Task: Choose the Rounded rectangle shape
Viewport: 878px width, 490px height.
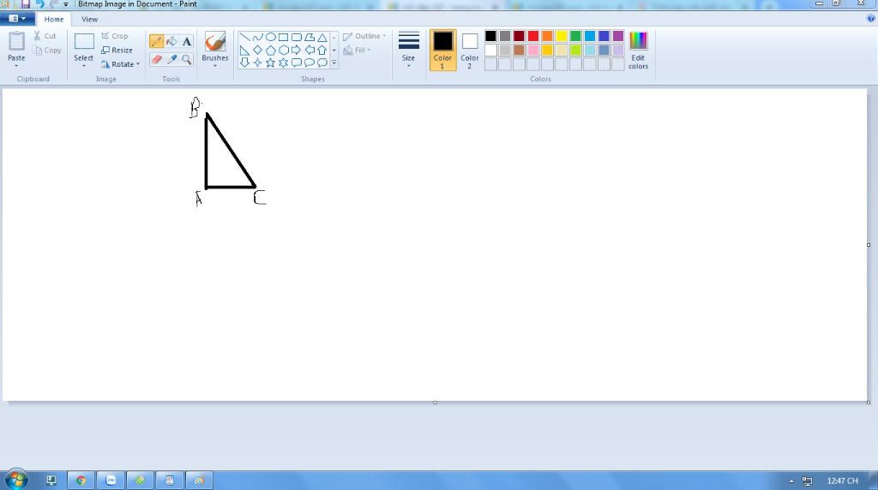Action: click(296, 38)
